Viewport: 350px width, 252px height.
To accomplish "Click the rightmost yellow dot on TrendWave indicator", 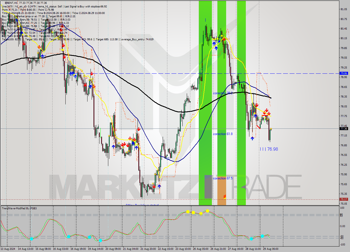I will [x=208, y=211].
